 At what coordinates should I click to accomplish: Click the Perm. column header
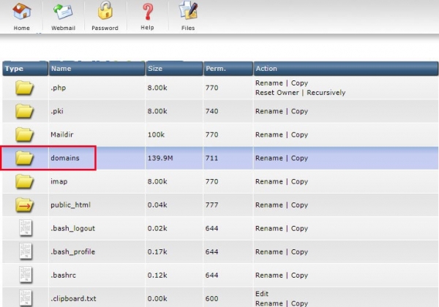coord(216,69)
